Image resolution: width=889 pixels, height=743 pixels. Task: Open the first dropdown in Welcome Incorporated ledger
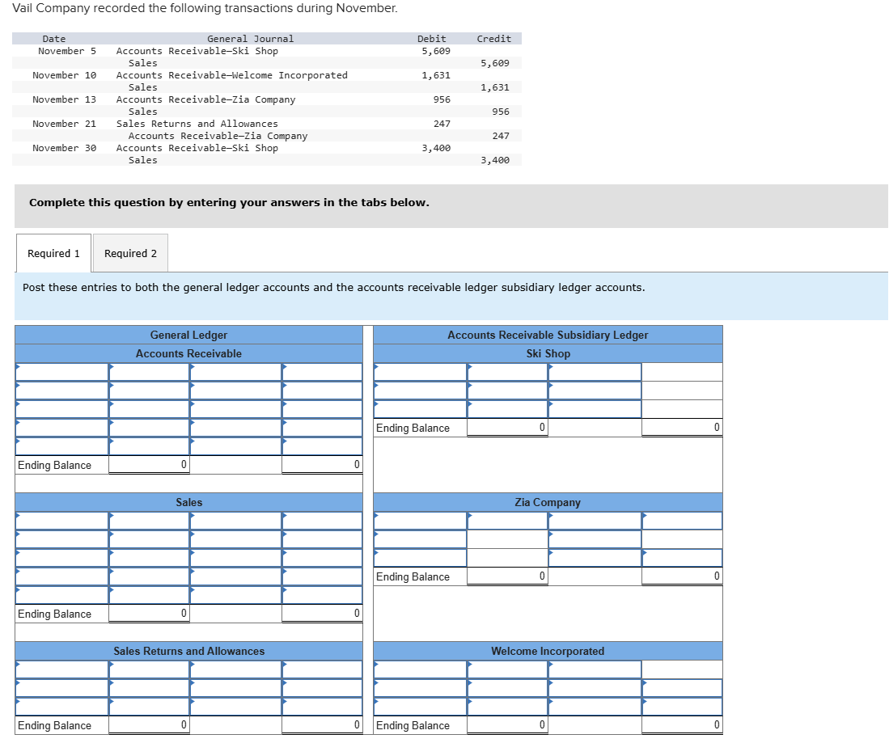(417, 670)
